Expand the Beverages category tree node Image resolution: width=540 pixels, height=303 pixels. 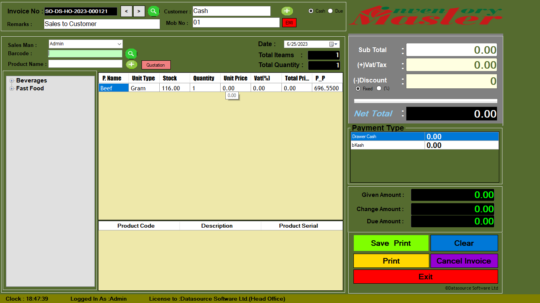click(x=12, y=80)
